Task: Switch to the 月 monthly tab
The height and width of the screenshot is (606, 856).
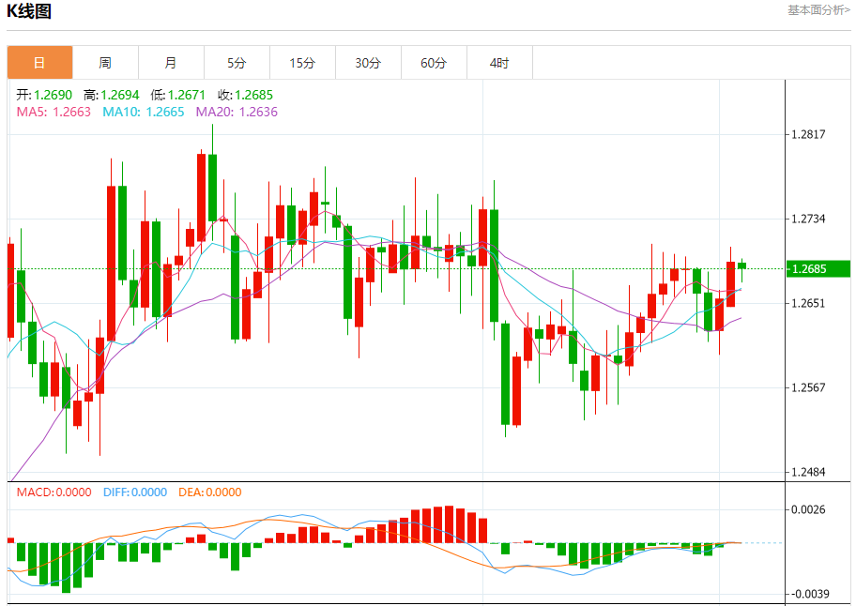Action: point(171,63)
